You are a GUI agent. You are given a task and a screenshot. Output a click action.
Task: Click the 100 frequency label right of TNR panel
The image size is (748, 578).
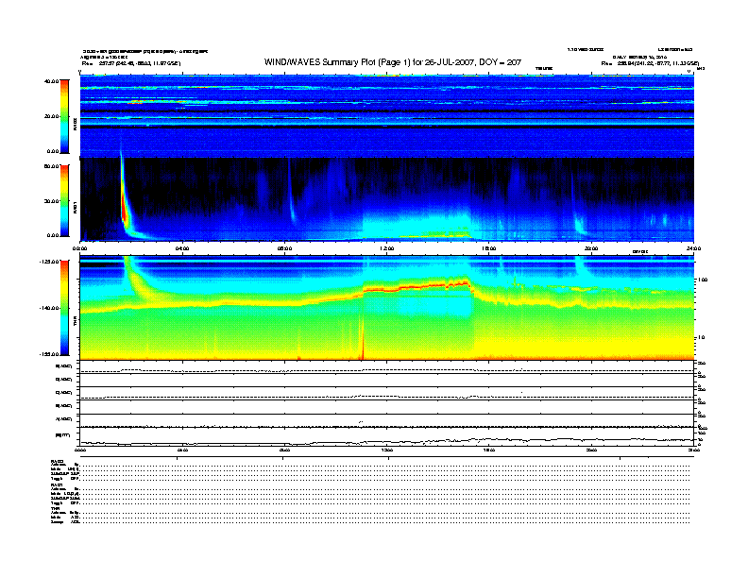pos(703,280)
